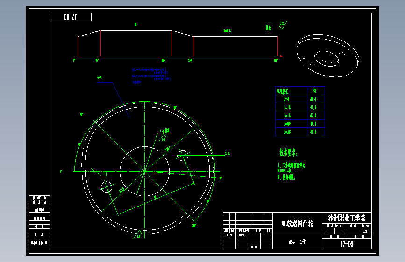Select the 其余 note at top right
Screen dimensions: 405x262
(x=268, y=28)
